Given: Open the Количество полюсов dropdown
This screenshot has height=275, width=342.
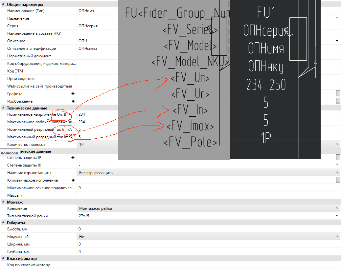Looking at the screenshot, I should click(x=337, y=145).
